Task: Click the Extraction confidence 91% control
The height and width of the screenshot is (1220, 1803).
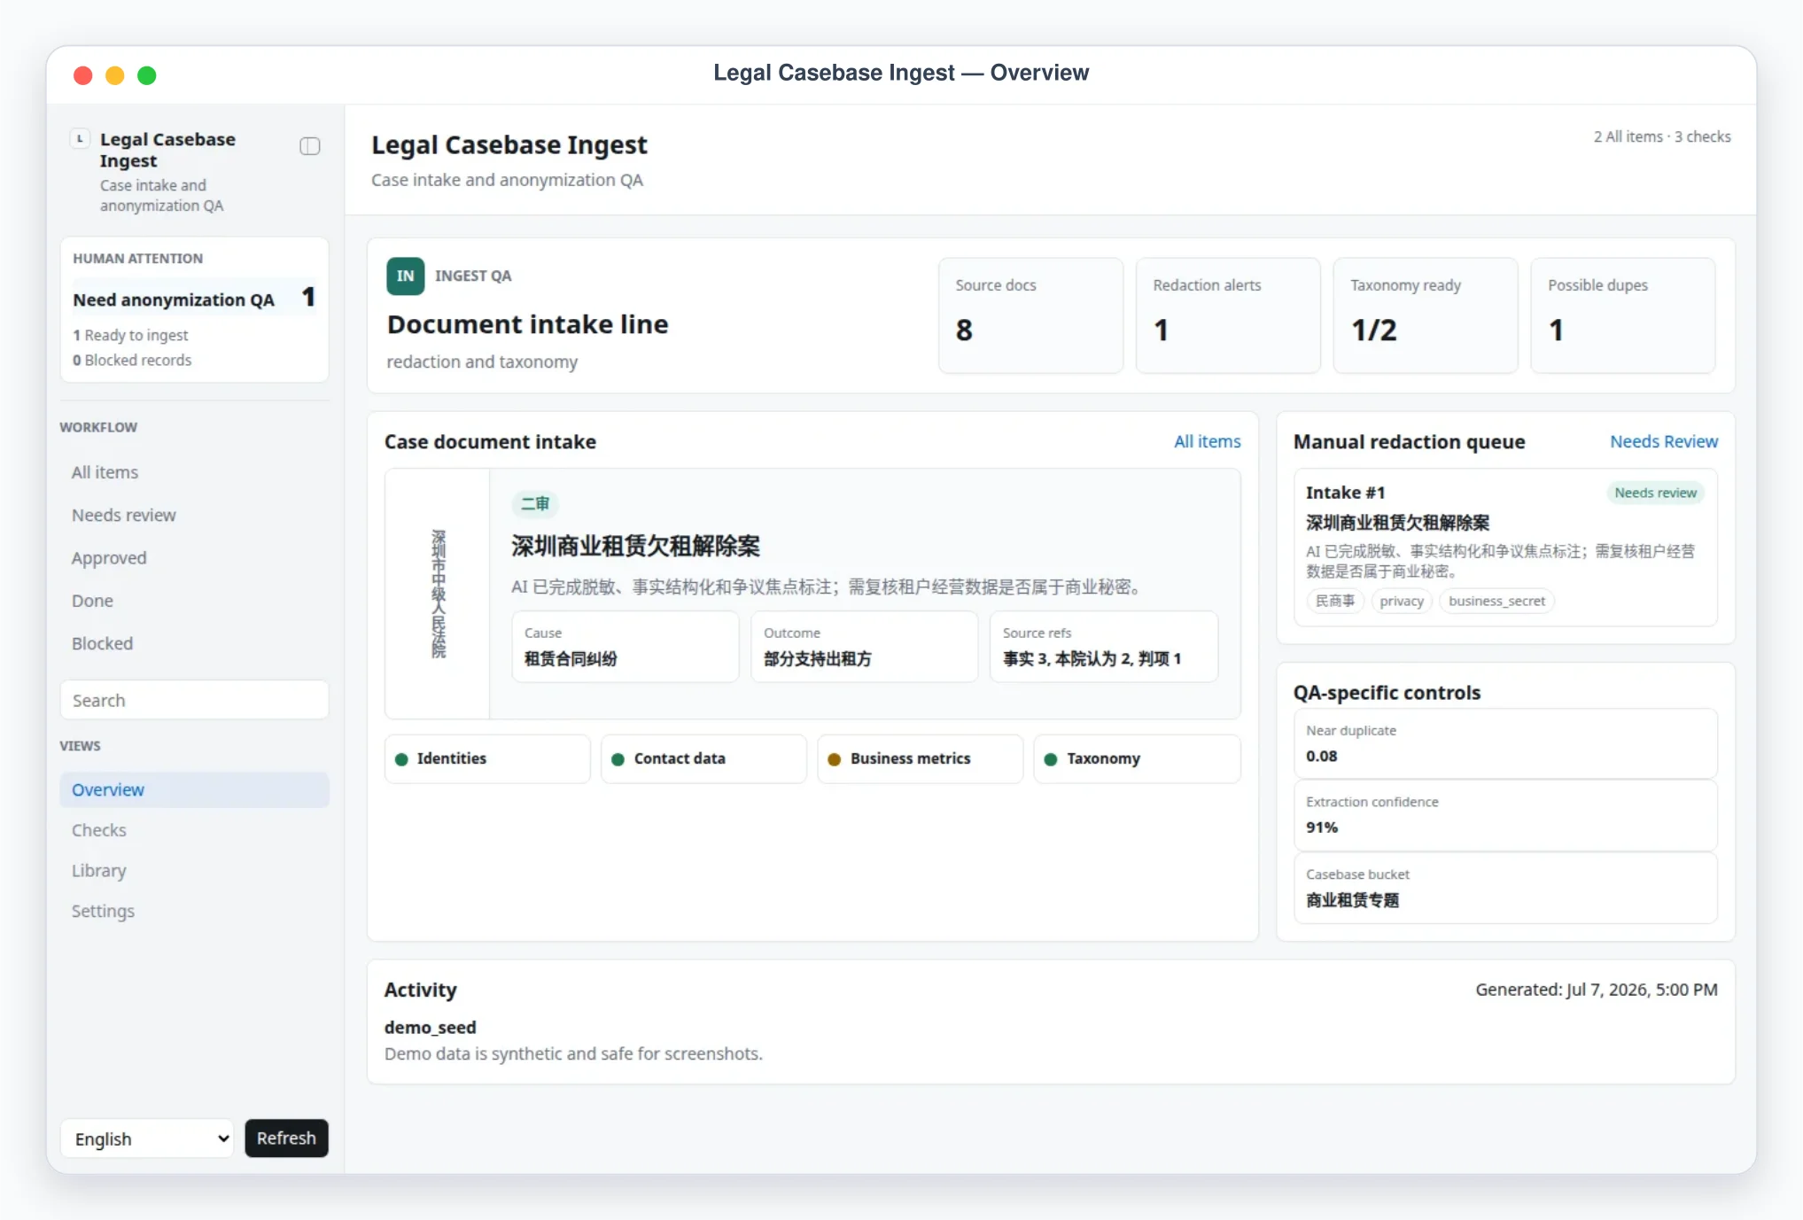Action: pos(1505,815)
